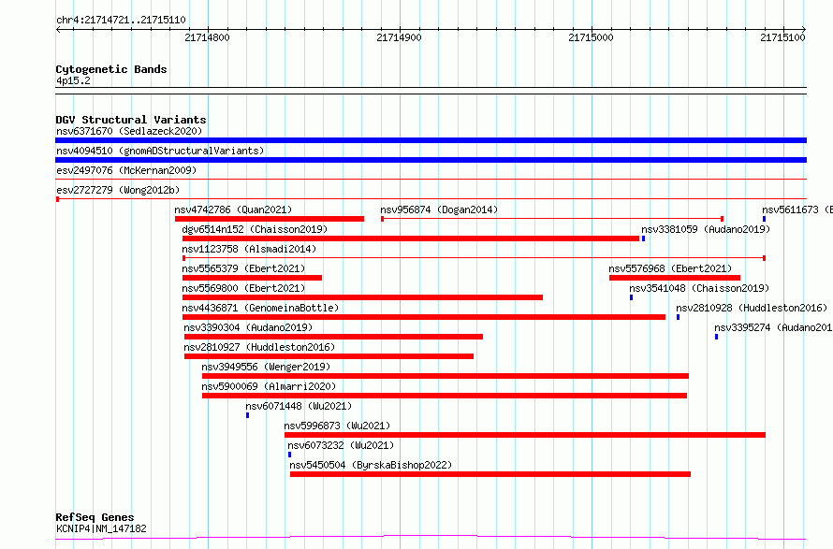Click the nsv3390304 (Audano2019) label
This screenshot has width=833, height=549.
click(248, 327)
